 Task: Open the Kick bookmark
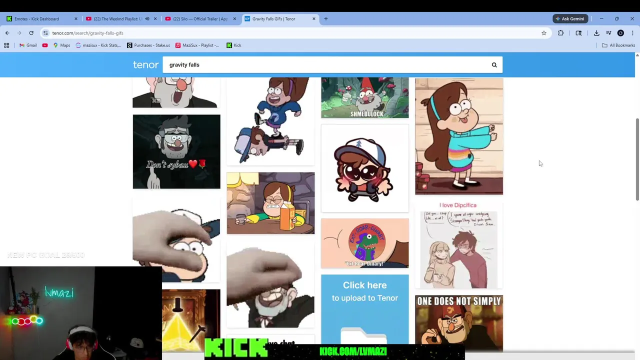pos(234,45)
